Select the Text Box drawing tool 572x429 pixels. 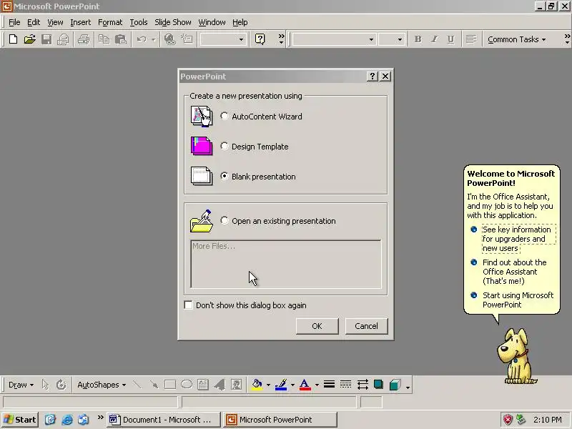point(203,385)
